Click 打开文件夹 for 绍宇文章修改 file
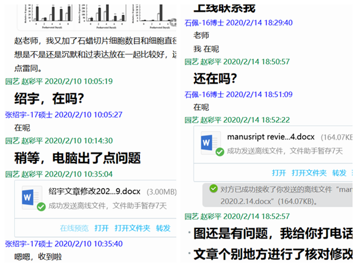Image resolution: width=357 pixels, height=267 pixels. [132, 228]
